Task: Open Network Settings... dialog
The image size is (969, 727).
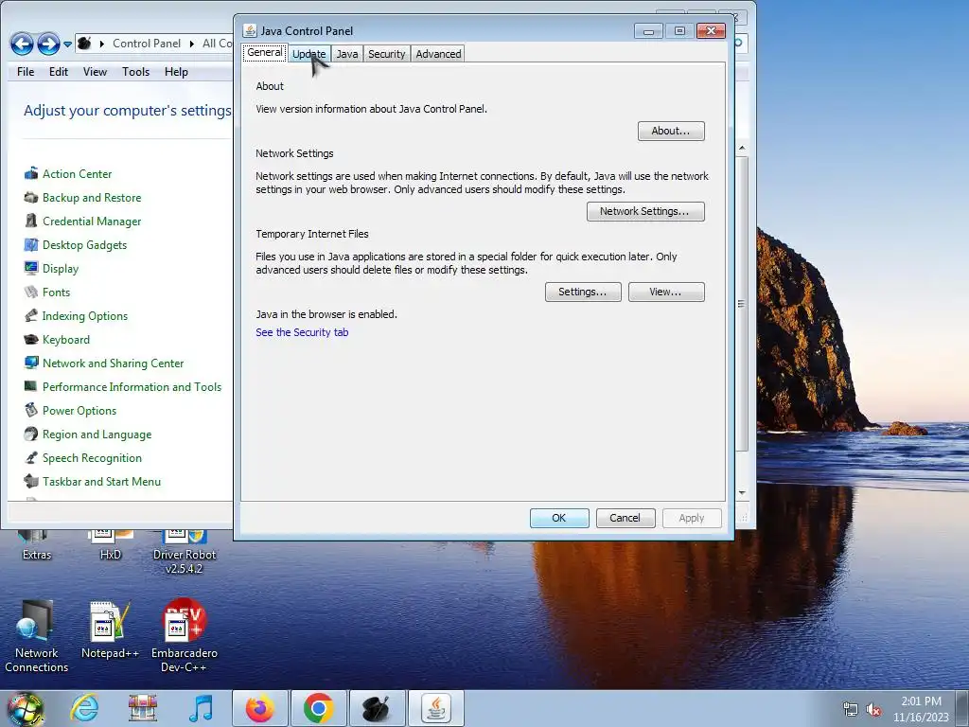Action: click(x=645, y=211)
